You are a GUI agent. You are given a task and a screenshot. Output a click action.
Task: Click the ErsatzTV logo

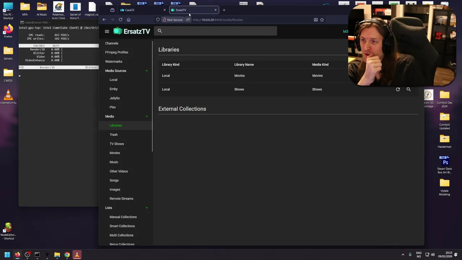132,31
